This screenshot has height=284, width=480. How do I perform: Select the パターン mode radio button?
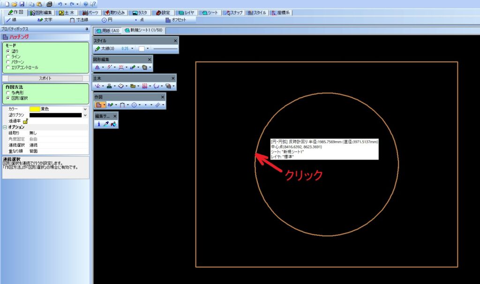[8, 62]
